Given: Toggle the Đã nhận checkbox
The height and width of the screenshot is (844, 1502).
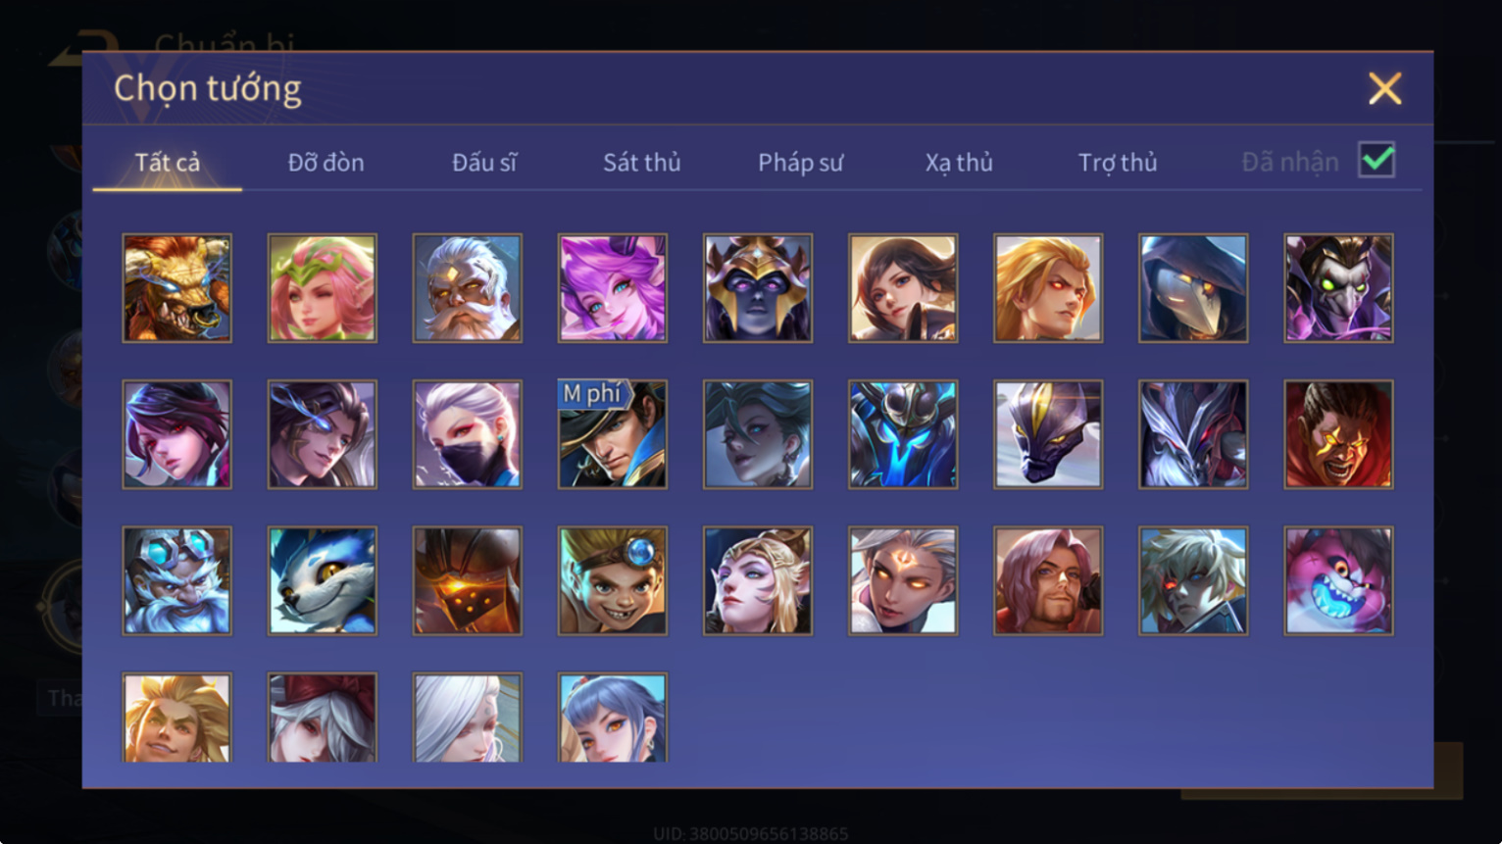Looking at the screenshot, I should tap(1377, 160).
